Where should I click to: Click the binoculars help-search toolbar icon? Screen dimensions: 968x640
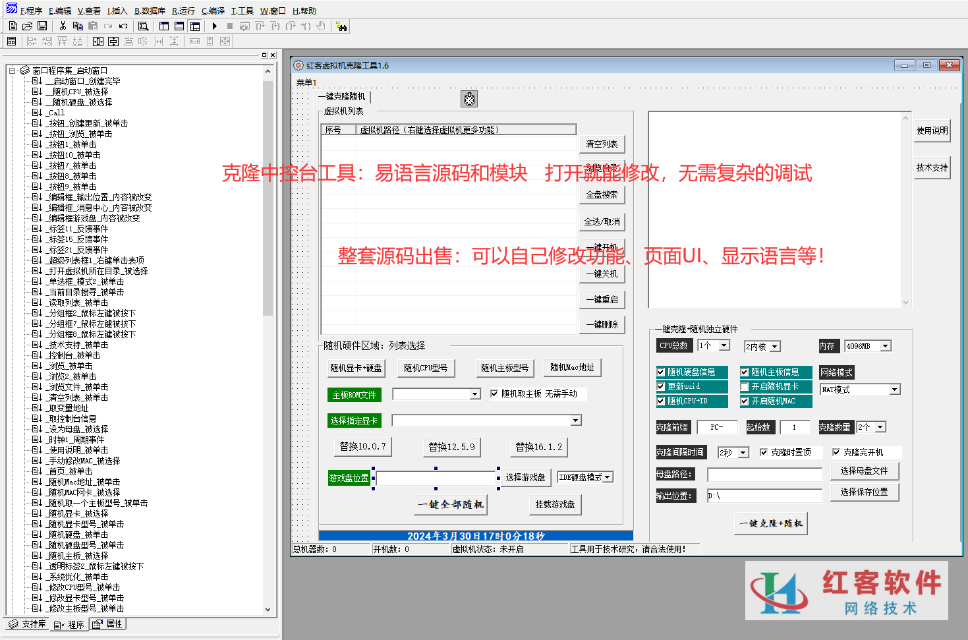click(x=341, y=26)
